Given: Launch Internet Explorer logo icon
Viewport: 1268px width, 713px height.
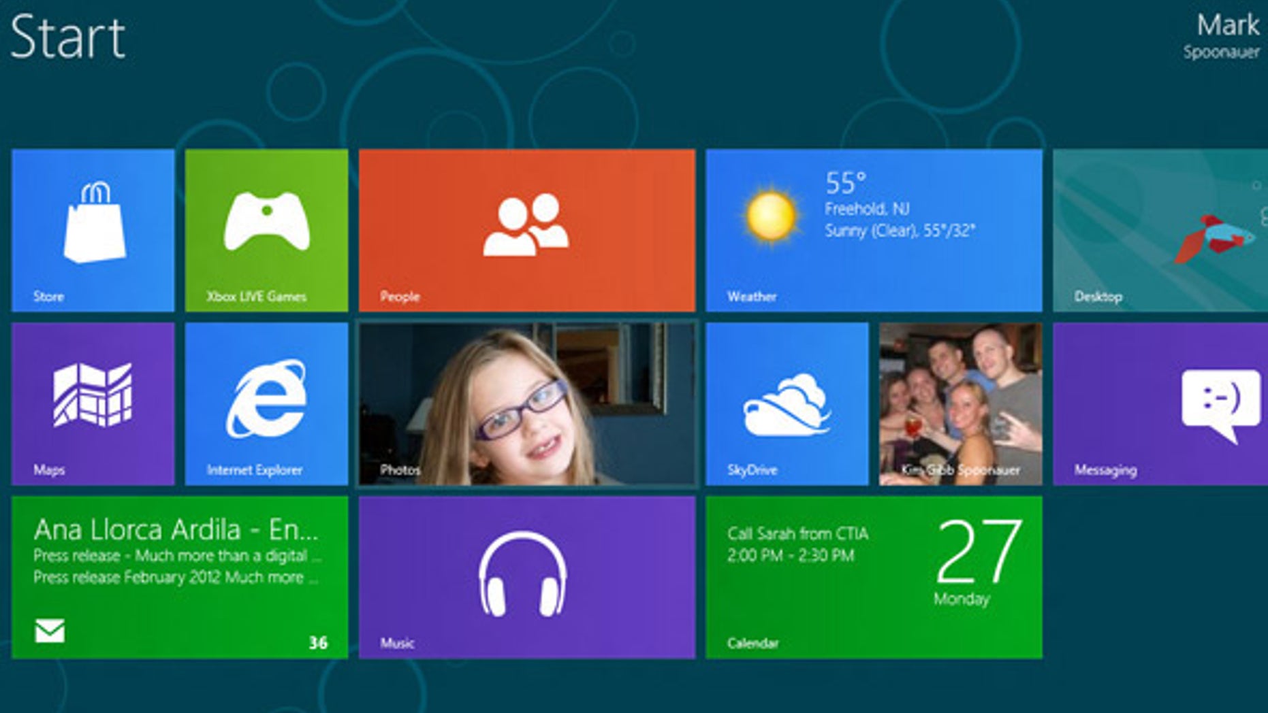Looking at the screenshot, I should click(x=266, y=398).
